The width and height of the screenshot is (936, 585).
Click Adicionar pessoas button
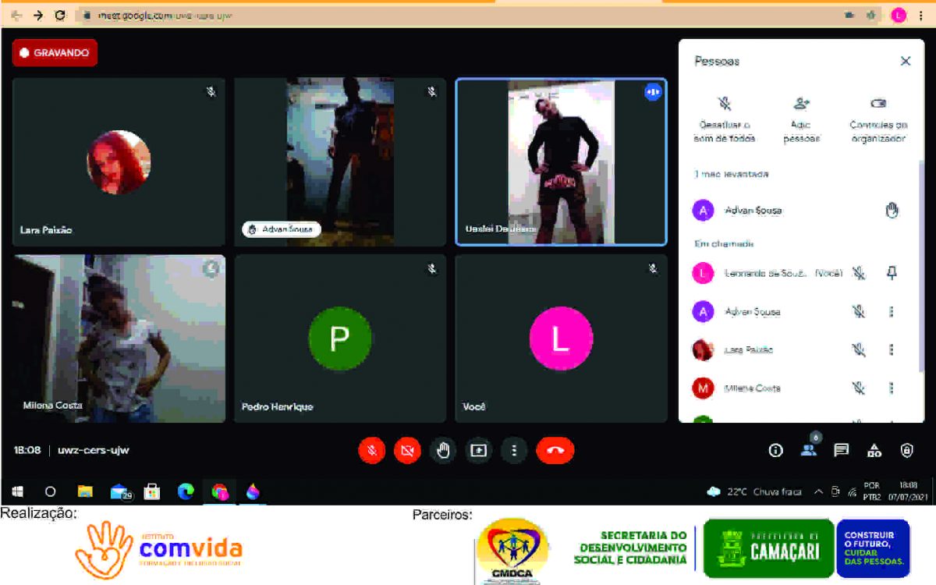click(x=801, y=104)
